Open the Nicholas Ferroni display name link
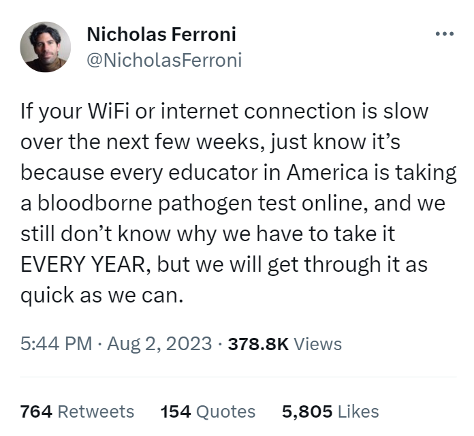The height and width of the screenshot is (436, 474). tap(161, 34)
